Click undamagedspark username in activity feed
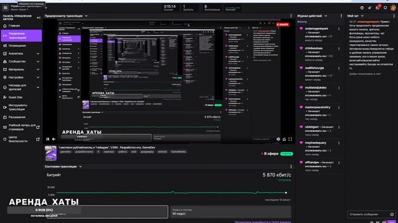This screenshot has width=398, height=223. [x=317, y=29]
